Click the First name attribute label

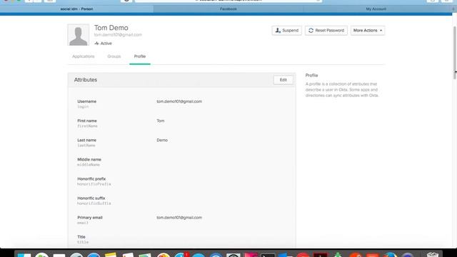click(x=87, y=121)
